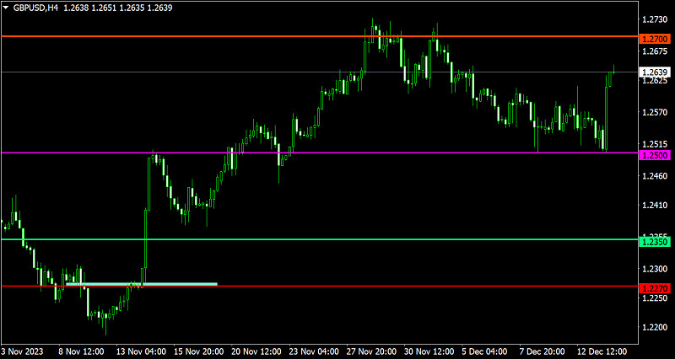This screenshot has width=675, height=359.
Task: Click the 12 Dec 12:00 time label
Action: (x=602, y=351)
